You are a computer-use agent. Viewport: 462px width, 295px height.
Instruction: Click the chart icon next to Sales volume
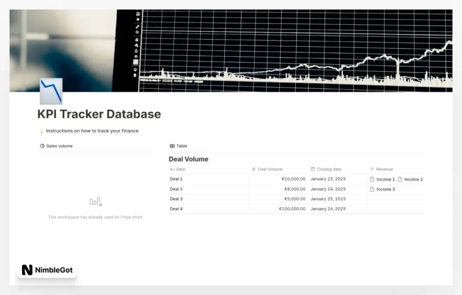coord(42,145)
